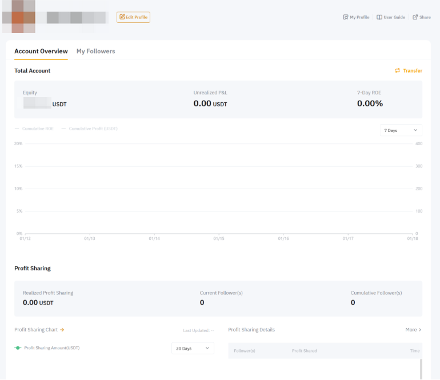Open the 7 Days period dropdown
Screen dimensions: 440x380
click(401, 130)
